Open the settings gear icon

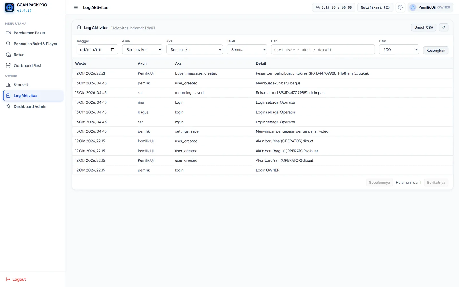pos(400,7)
